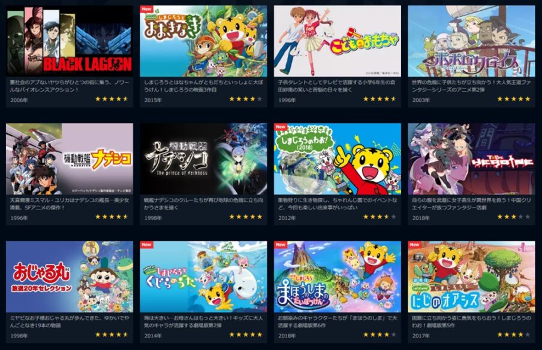Image resolution: width=542 pixels, height=350 pixels.
Task: Open the しまじろうとおおきなき movie thumbnail
Action: [203, 41]
